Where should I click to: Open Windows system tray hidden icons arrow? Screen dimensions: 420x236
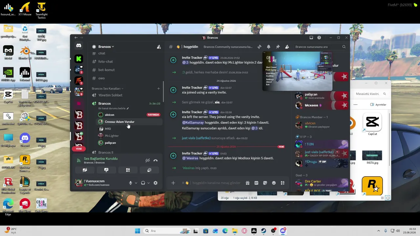click(379, 231)
